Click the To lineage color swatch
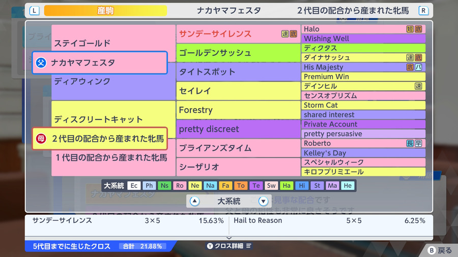 241,185
